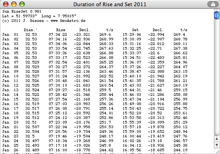Image resolution: width=220 pixels, height=154 pixels.
Task: Click the blue vertical scrollbar thumb
Action: click(x=217, y=15)
